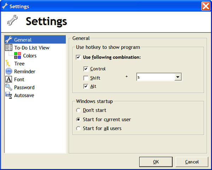This screenshot has height=170, width=212.
Task: Select Start for current user option
Action: point(78,120)
